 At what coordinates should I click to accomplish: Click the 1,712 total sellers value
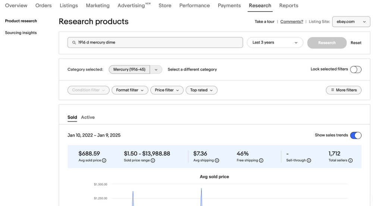pos(335,154)
